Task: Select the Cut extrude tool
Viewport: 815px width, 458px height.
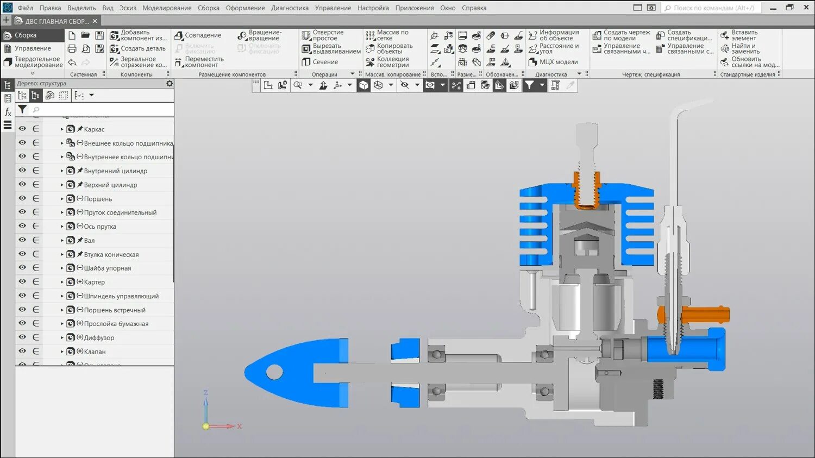Action: tap(331, 49)
